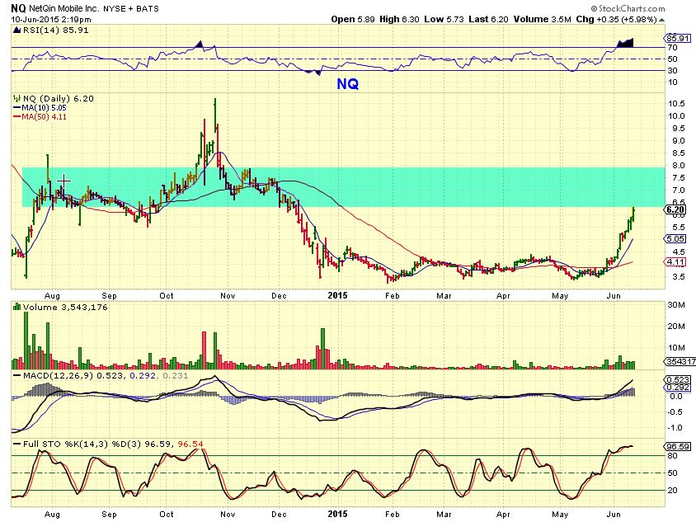Viewport: 696px width, 522px height.
Task: Click the 0.292 signal tag on the MACD axis
Action: pyautogui.click(x=678, y=387)
